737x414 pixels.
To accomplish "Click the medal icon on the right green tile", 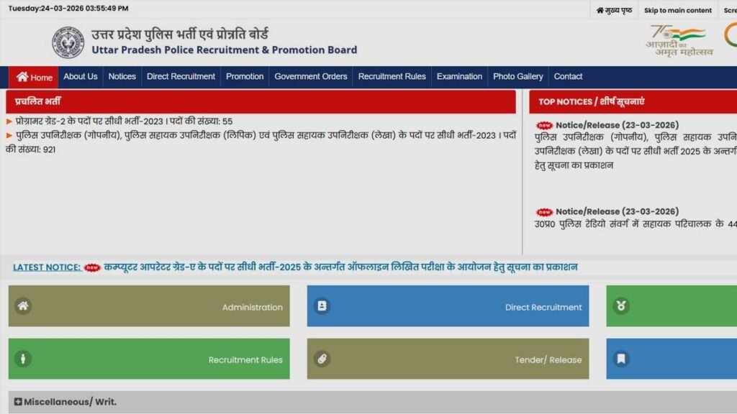I will point(620,305).
